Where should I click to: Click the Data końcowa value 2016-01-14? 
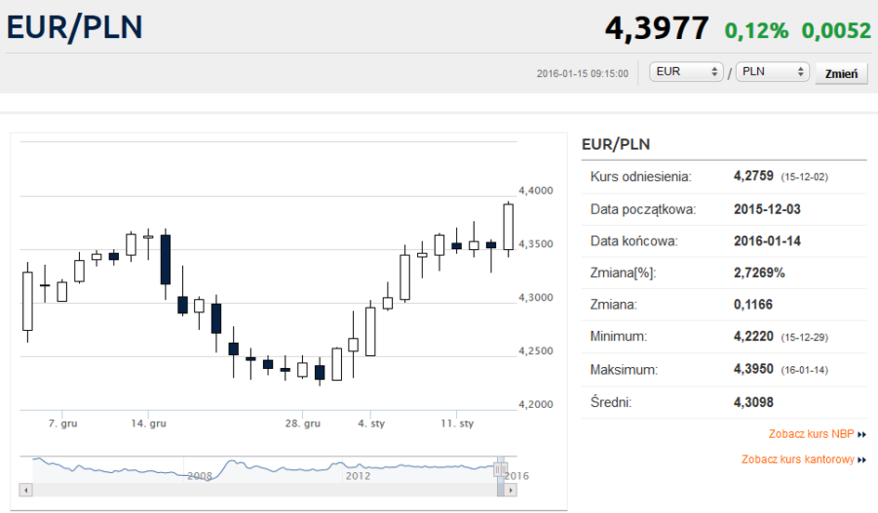pyautogui.click(x=767, y=242)
